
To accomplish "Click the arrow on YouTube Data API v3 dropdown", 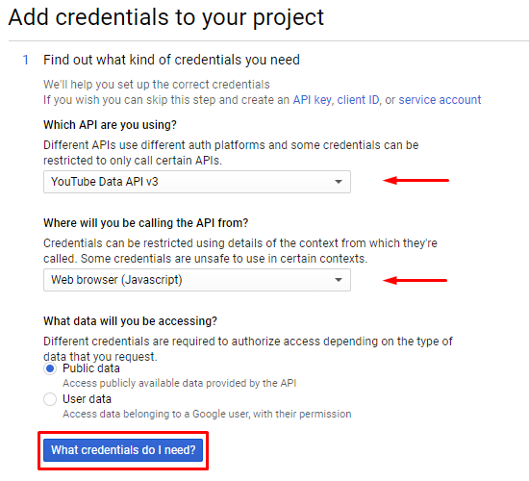I will pos(339,182).
